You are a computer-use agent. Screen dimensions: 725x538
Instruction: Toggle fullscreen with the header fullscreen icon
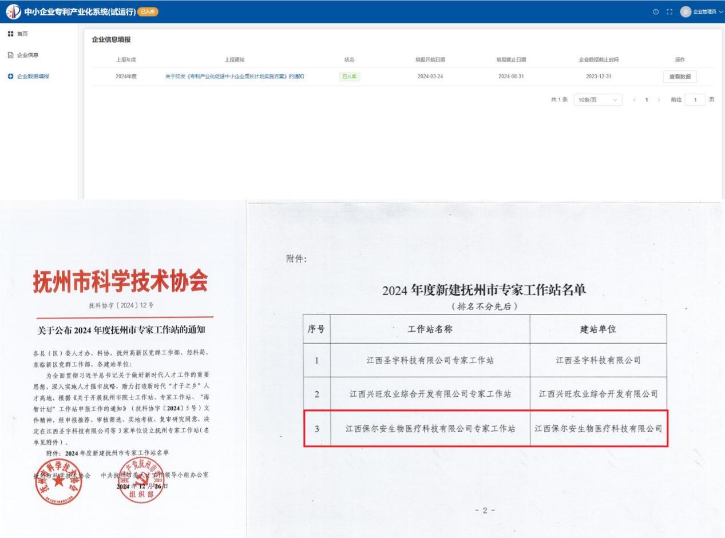(x=668, y=12)
